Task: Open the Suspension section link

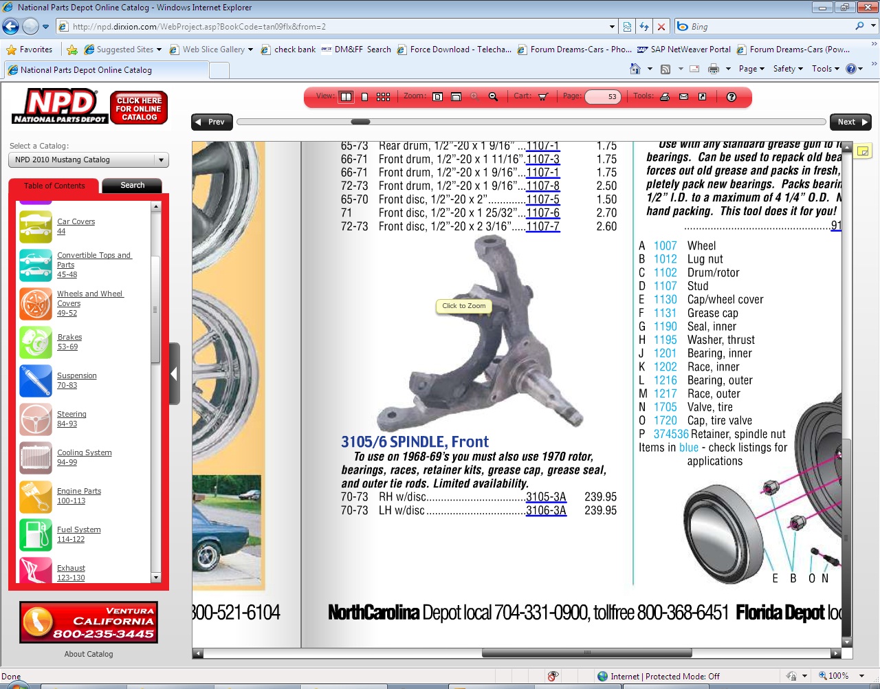Action: (x=76, y=375)
